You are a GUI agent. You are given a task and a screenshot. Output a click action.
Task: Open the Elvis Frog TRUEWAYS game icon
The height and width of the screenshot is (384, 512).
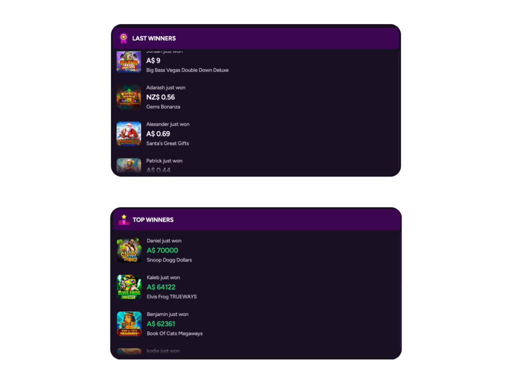pyautogui.click(x=129, y=287)
